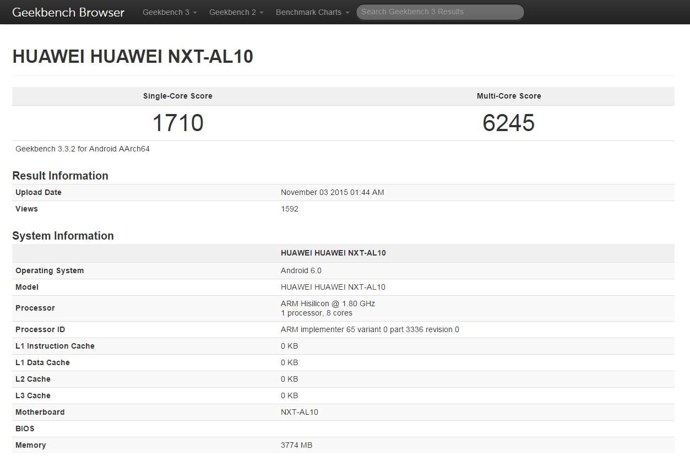The image size is (690, 461).
Task: Select the 1 processor, 8 cores text
Action: (x=317, y=313)
